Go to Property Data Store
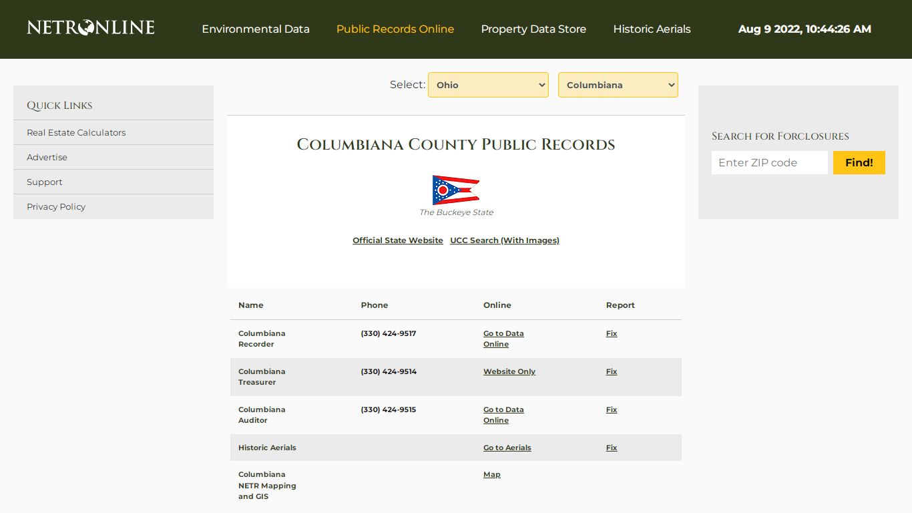 click(533, 29)
